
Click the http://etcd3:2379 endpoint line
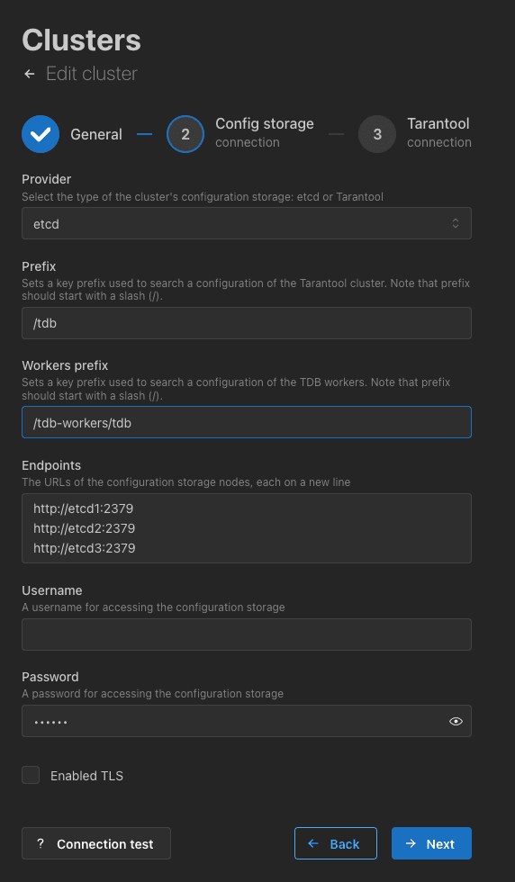84,548
